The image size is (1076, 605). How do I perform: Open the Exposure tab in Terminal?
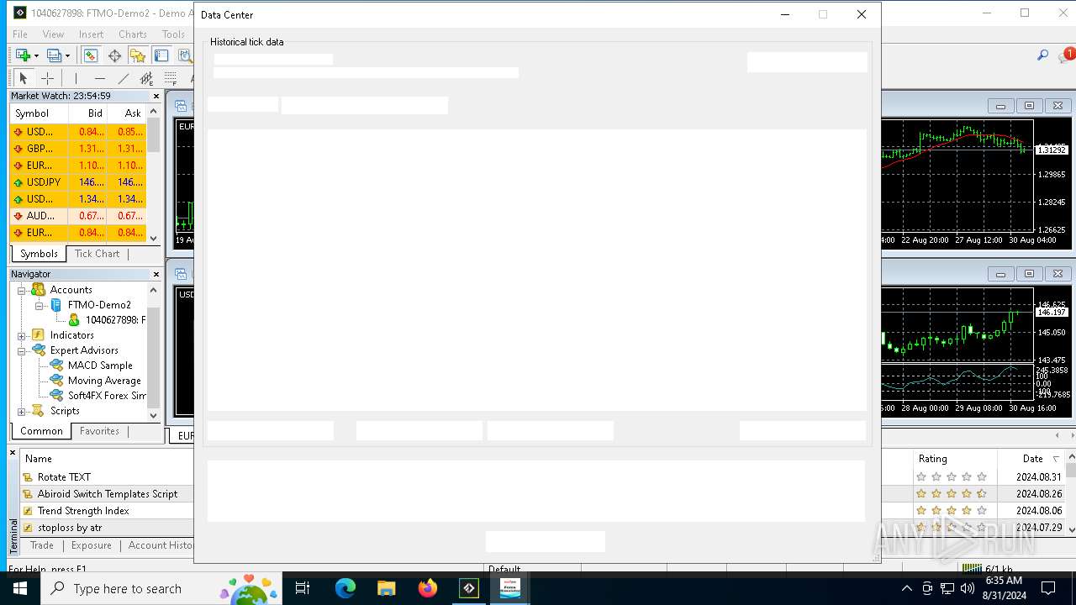[92, 545]
